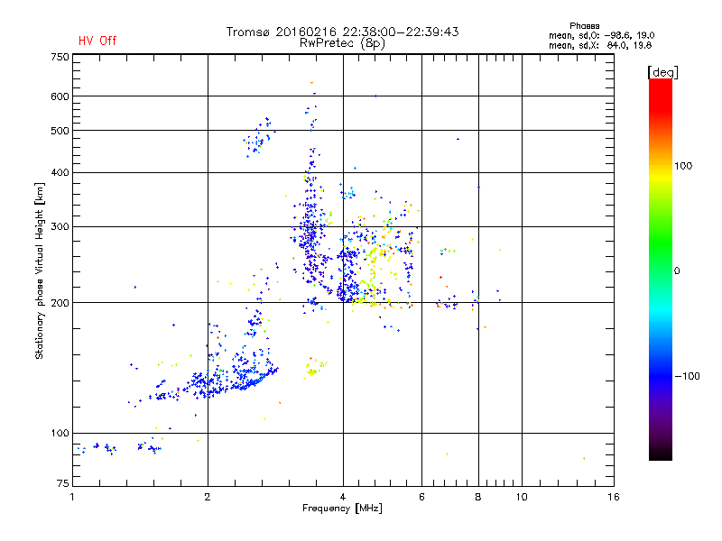Image resolution: width=722 pixels, height=541 pixels.
Task: Click the '[deg]' colorbar unit label
Action: (x=662, y=72)
